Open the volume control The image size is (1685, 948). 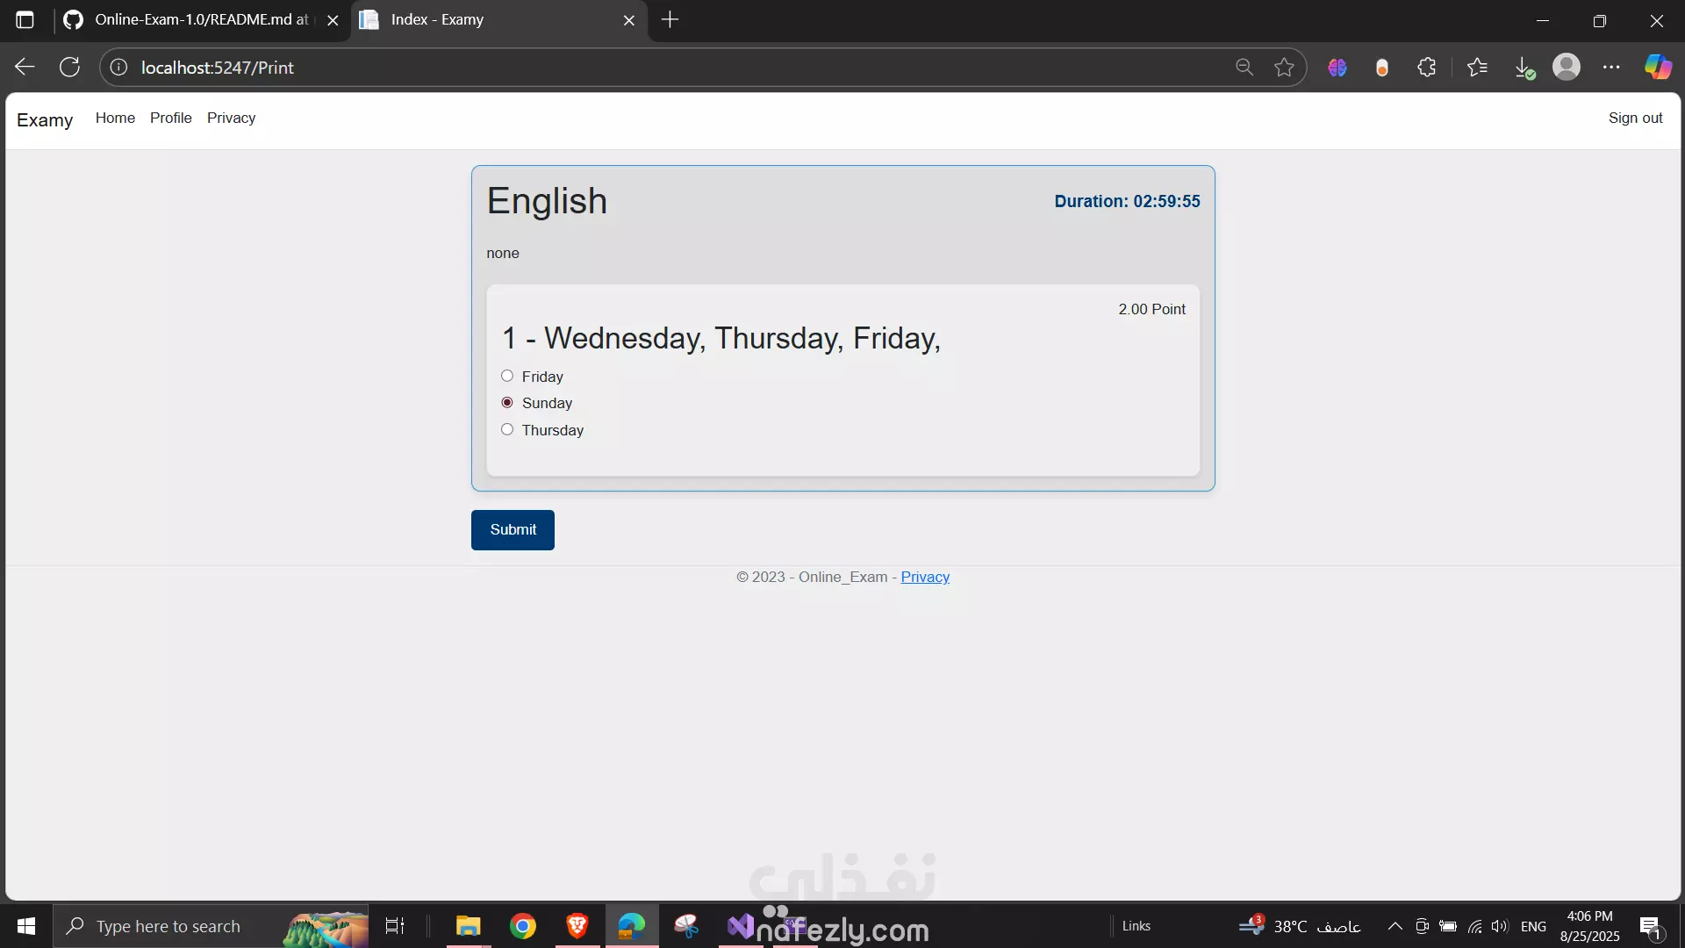pos(1500,926)
